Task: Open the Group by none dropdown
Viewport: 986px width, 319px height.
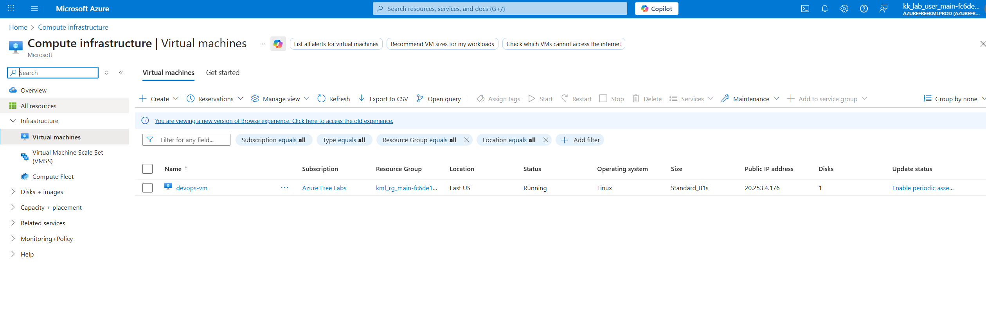Action: [954, 99]
